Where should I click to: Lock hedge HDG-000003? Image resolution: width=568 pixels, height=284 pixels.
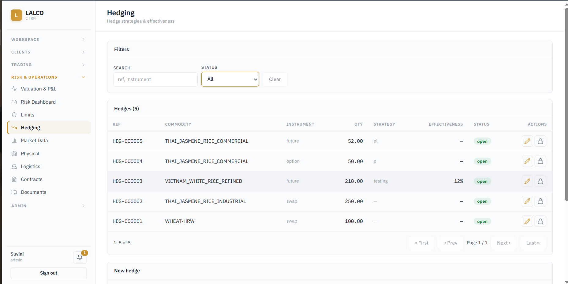(540, 181)
